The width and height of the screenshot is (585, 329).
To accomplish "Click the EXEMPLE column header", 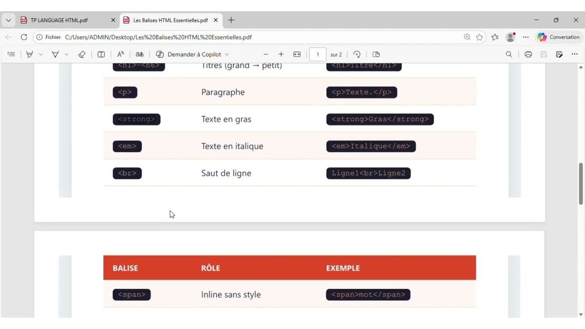I will pyautogui.click(x=343, y=268).
